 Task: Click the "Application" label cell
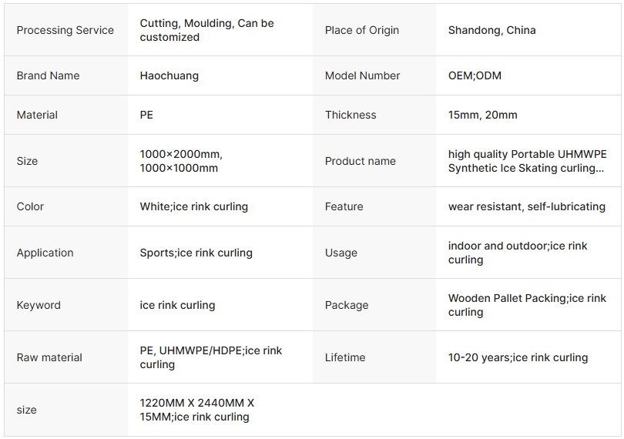(45, 253)
